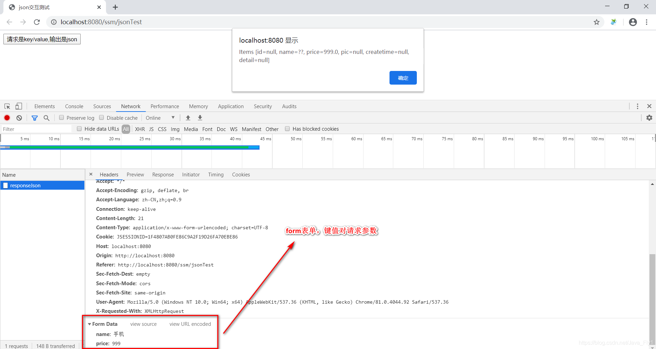Open network search magnifier
The image size is (656, 349).
46,118
